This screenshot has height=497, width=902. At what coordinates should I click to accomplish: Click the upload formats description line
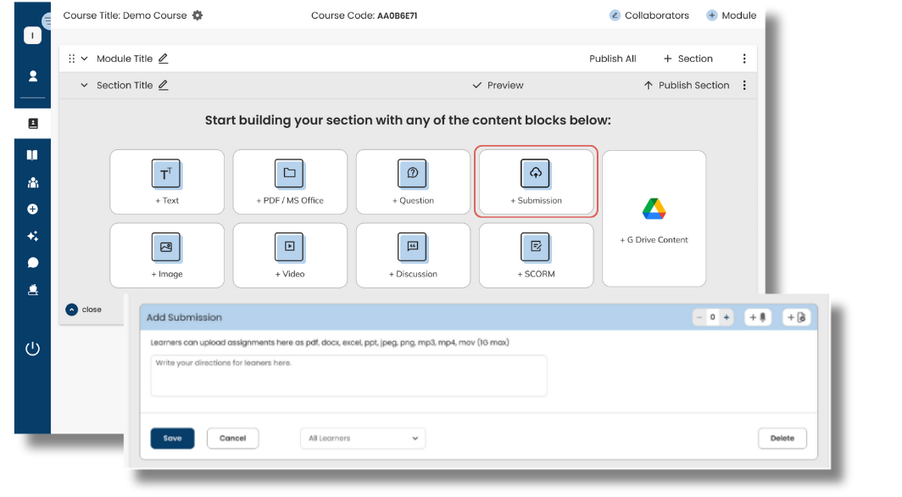point(330,343)
